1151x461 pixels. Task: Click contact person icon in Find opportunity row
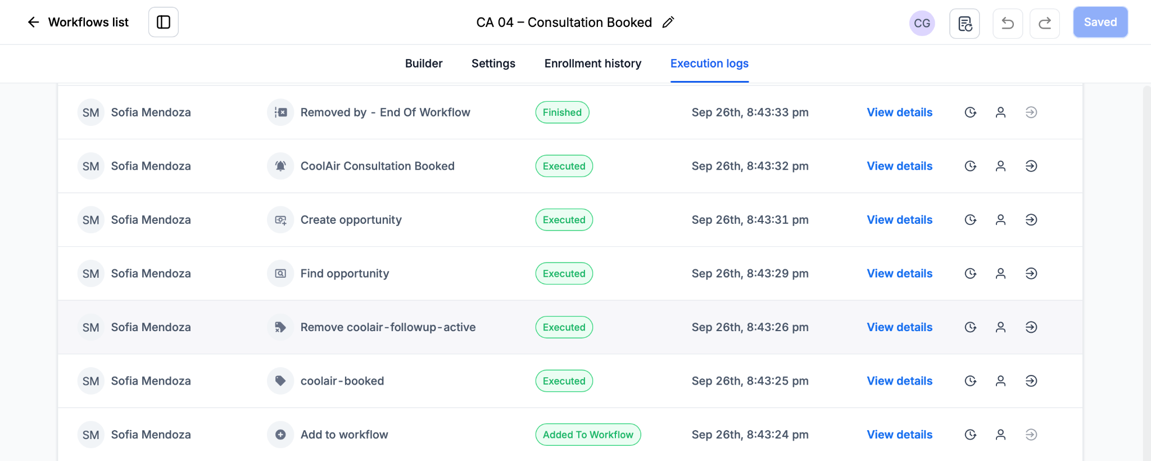pos(1000,273)
